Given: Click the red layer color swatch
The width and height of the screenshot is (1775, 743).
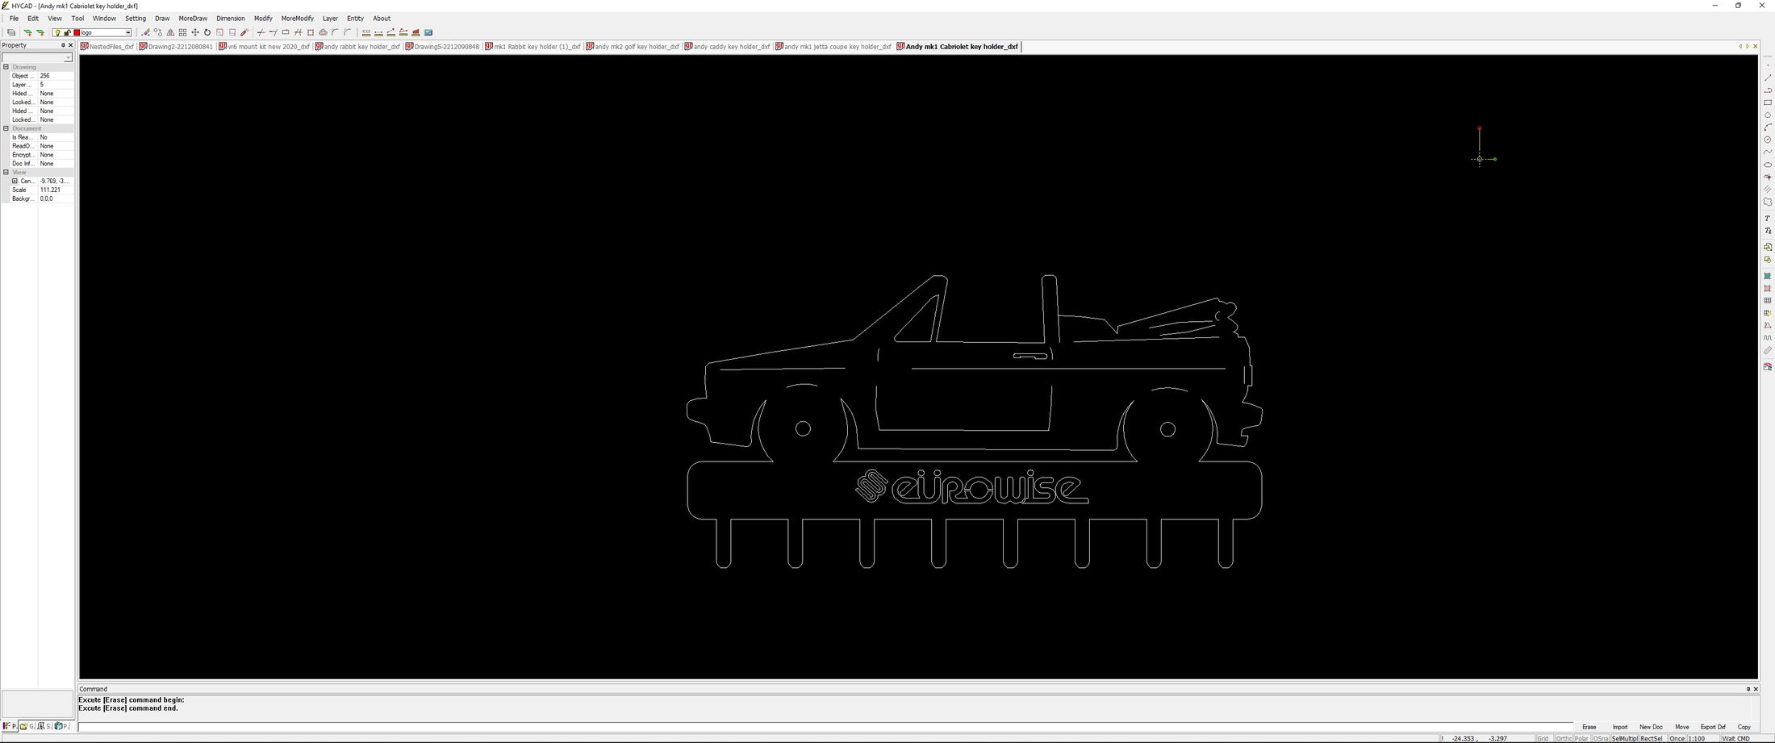Looking at the screenshot, I should [77, 33].
